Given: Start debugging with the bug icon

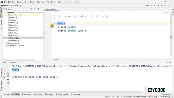Looking at the screenshot, I should 162,5.
